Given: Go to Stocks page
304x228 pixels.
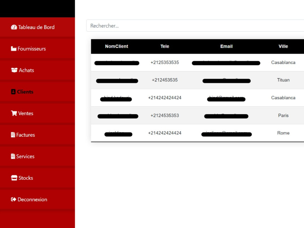Looking at the screenshot, I should (x=37, y=178).
